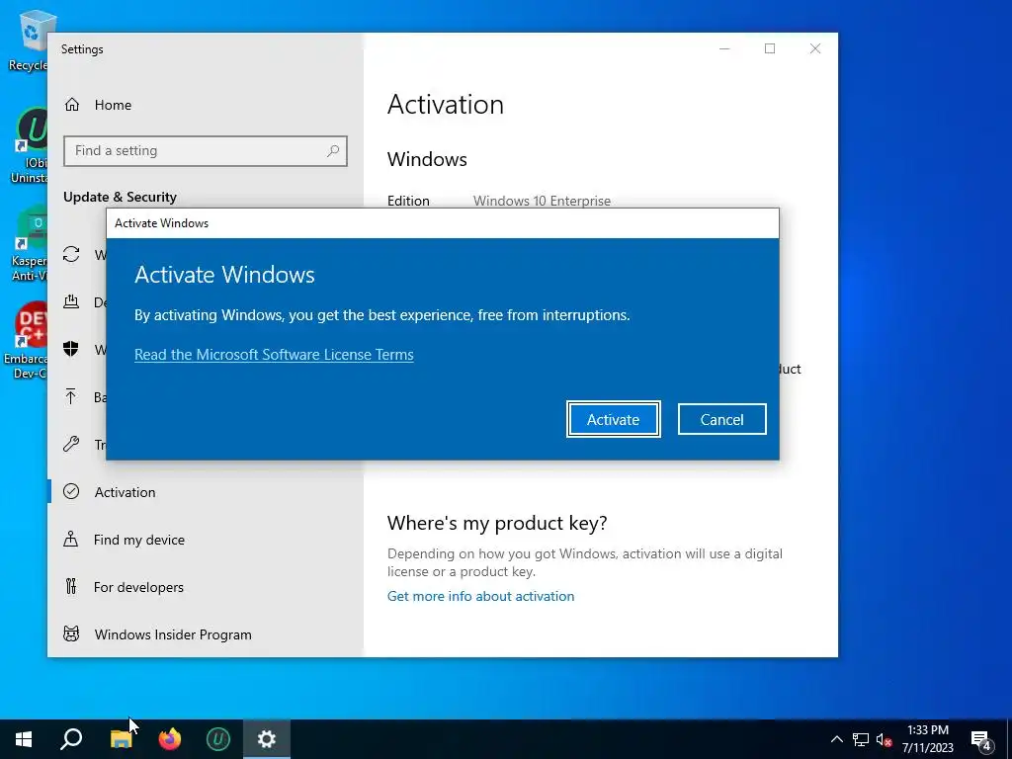
Task: Select the Troubleshoot wrench icon in sidebar
Action: (x=71, y=444)
